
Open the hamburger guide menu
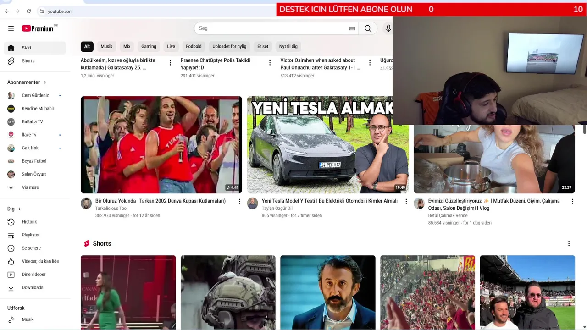point(11,28)
